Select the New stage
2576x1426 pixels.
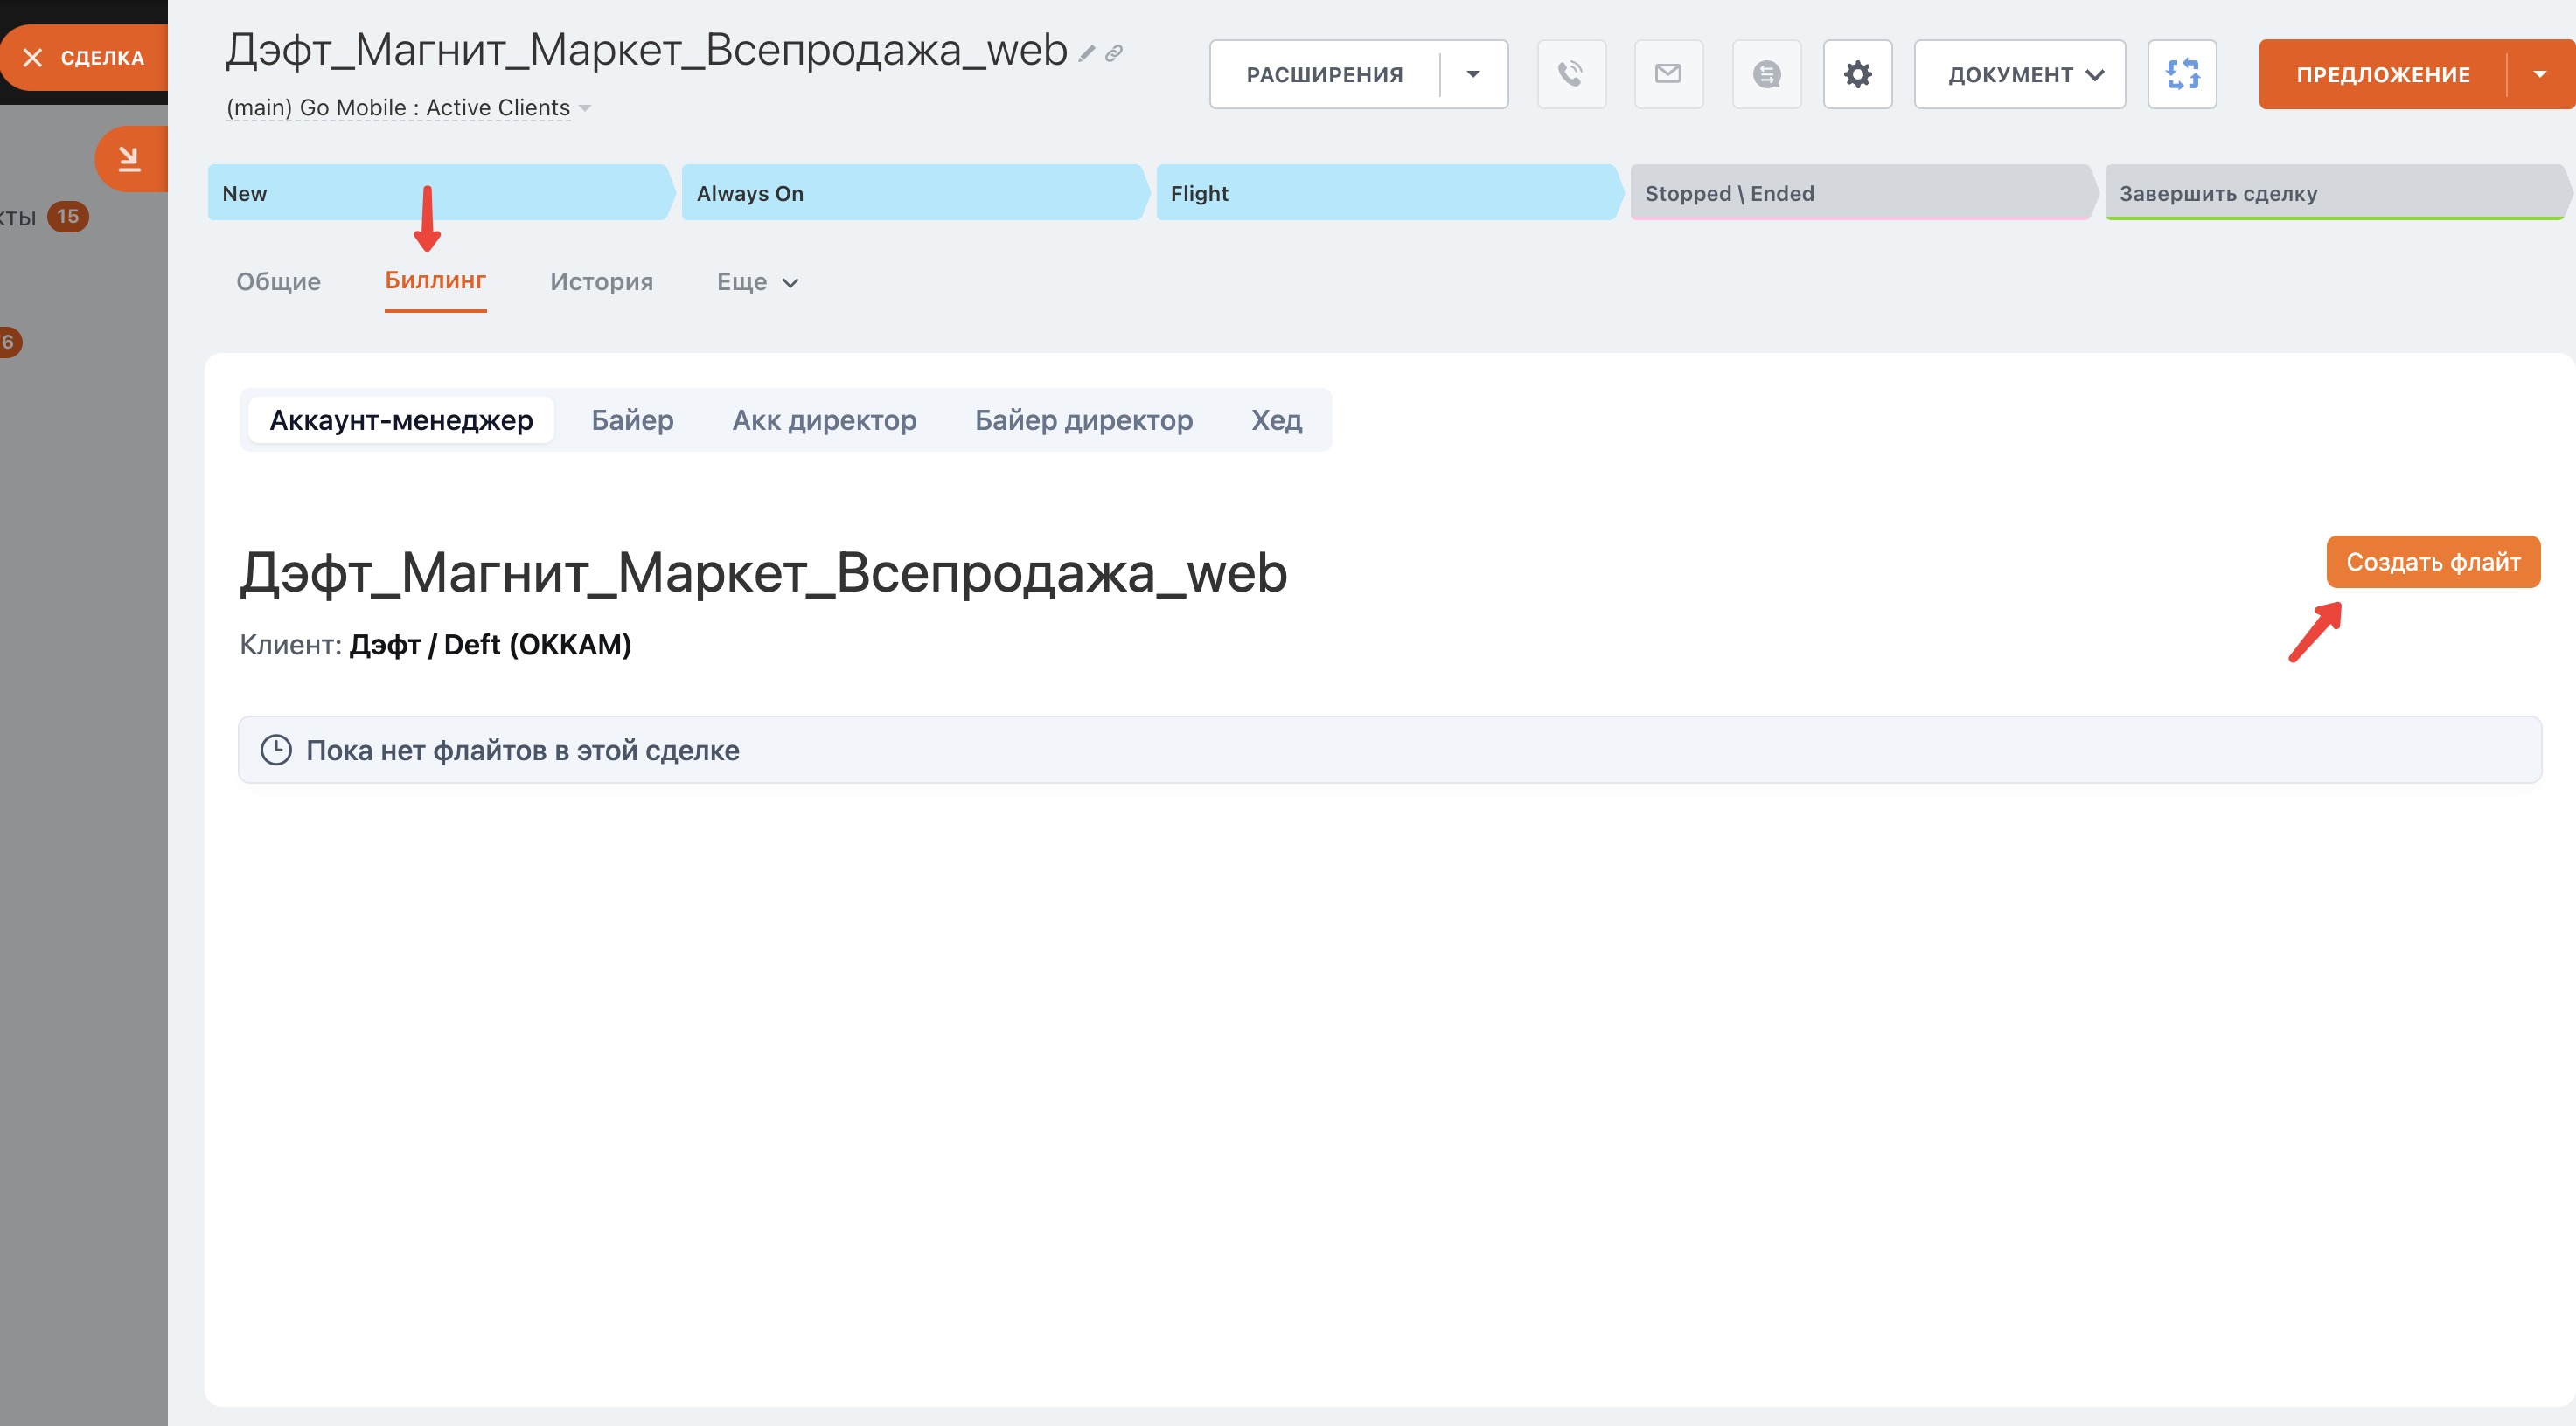[x=440, y=193]
